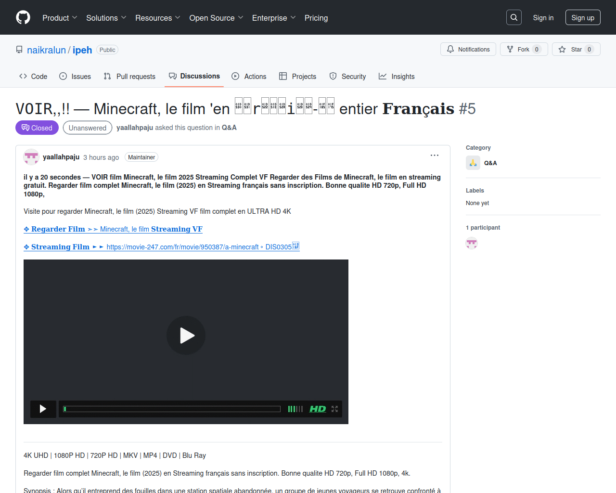The height and width of the screenshot is (493, 616).
Task: Click yaallahpaju author name in post header
Action: (61, 157)
